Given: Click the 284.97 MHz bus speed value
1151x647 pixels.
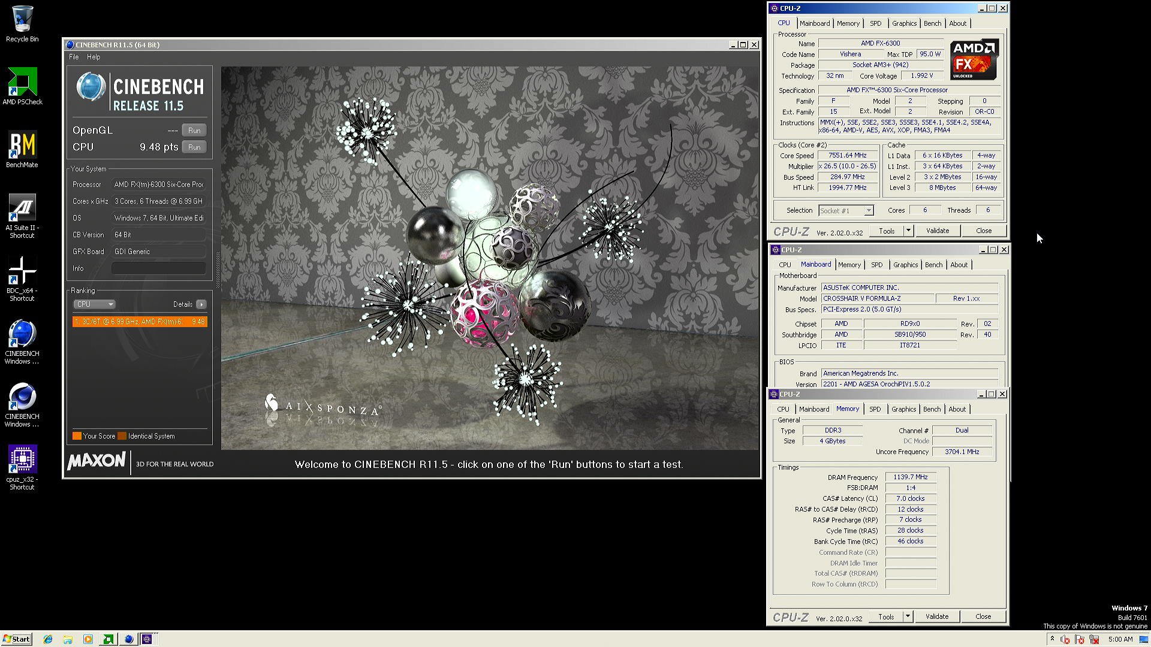Looking at the screenshot, I should click(x=848, y=177).
